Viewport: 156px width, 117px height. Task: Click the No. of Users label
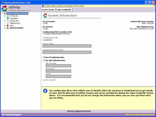48,27
